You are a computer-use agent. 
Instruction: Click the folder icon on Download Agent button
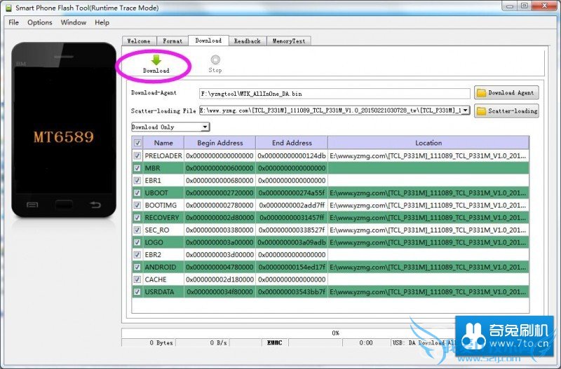point(482,93)
